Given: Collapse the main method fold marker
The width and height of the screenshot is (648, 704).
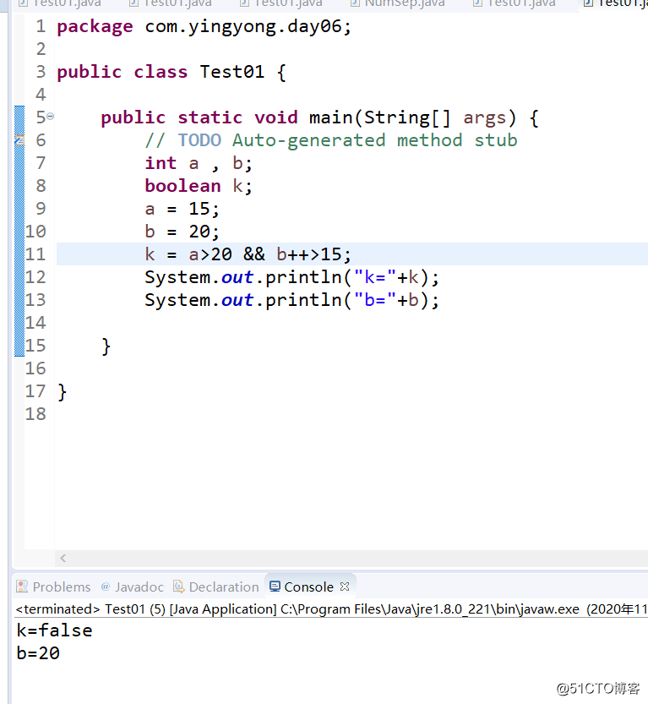Looking at the screenshot, I should tap(50, 117).
